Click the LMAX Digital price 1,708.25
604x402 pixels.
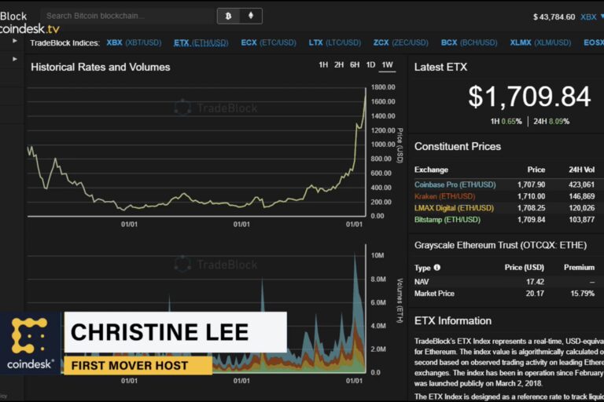(531, 208)
